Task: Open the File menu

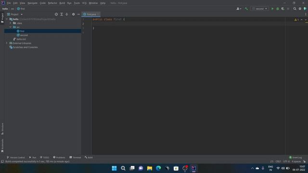Action: click(x=9, y=3)
